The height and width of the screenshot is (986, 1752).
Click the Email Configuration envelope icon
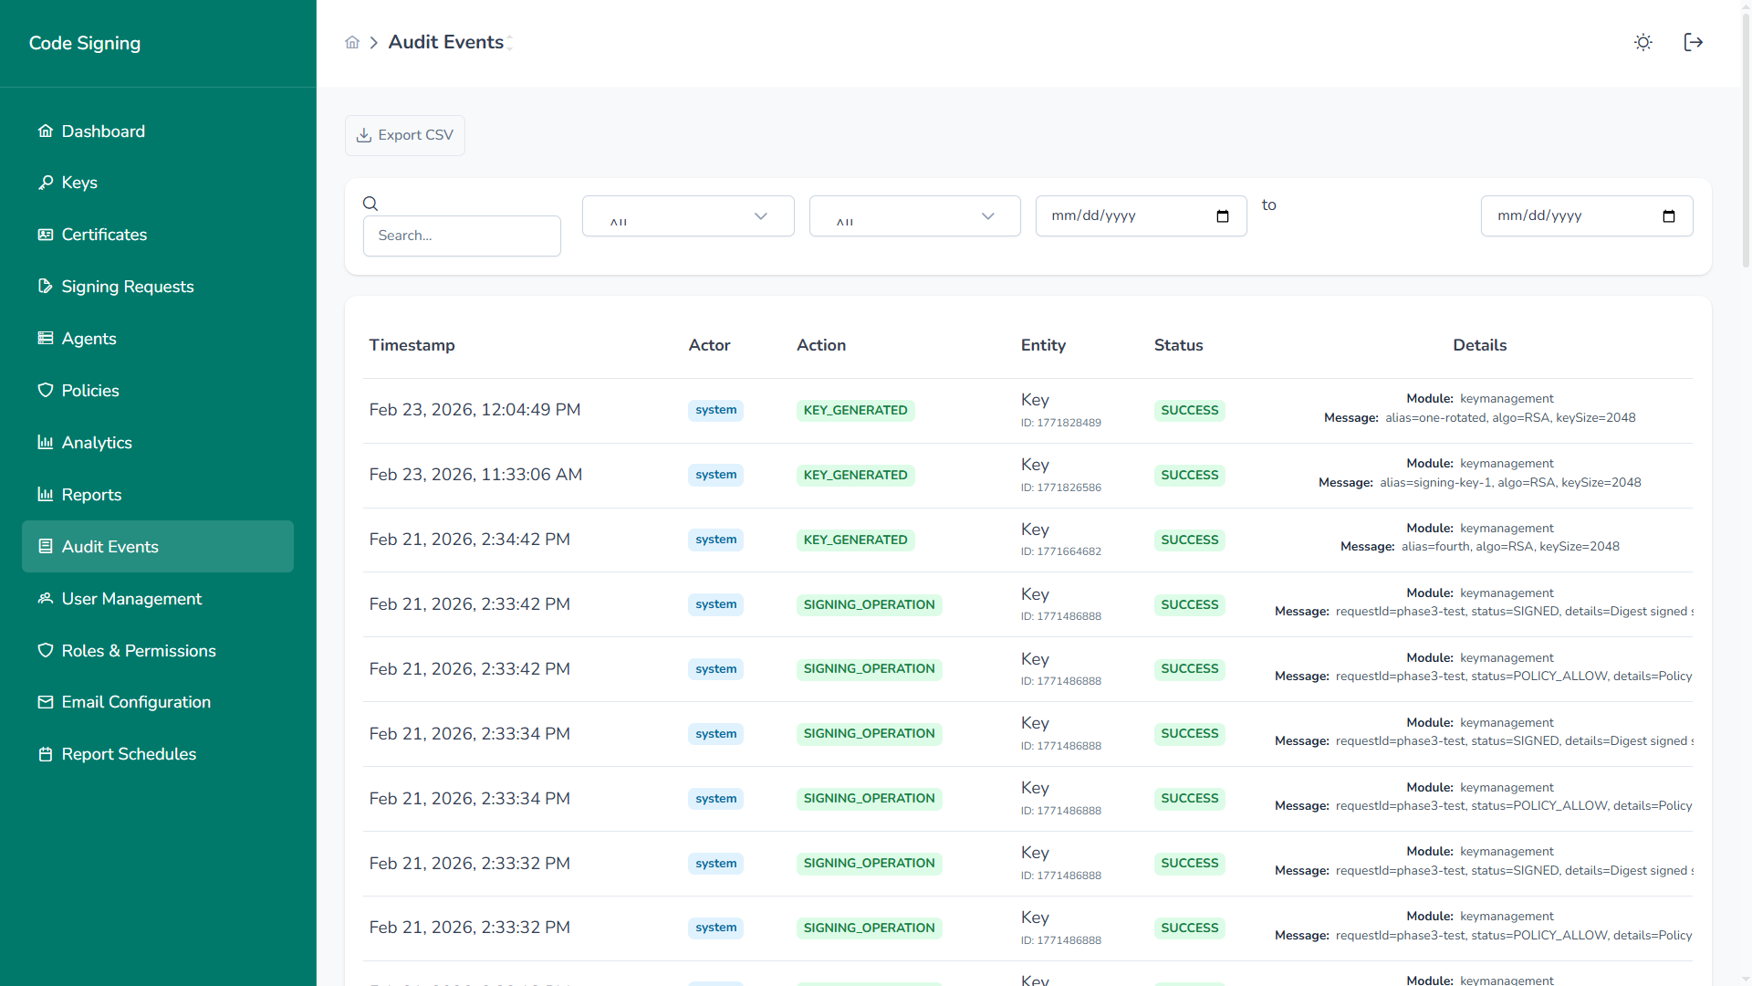(x=46, y=702)
